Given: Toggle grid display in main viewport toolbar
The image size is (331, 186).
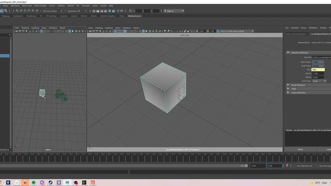Looking at the screenshot, I should (115, 31).
